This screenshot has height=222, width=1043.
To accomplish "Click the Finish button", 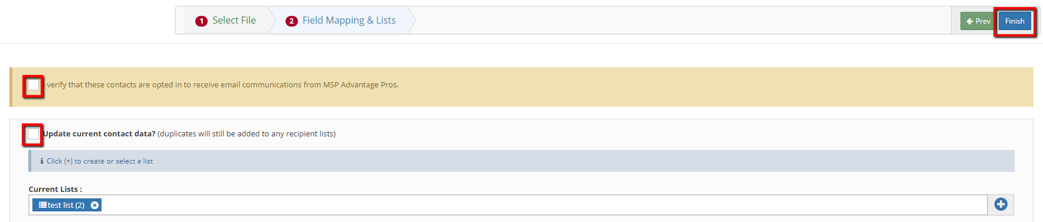I will 1015,21.
